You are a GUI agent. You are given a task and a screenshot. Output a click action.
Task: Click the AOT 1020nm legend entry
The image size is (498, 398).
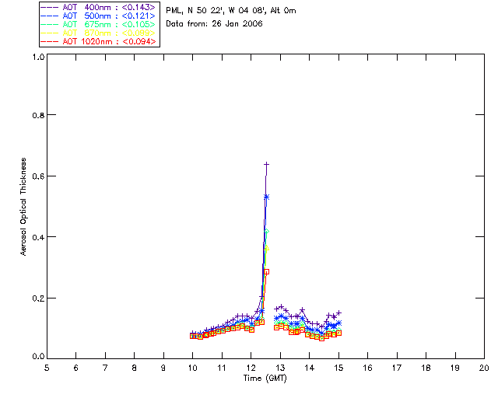click(x=98, y=41)
